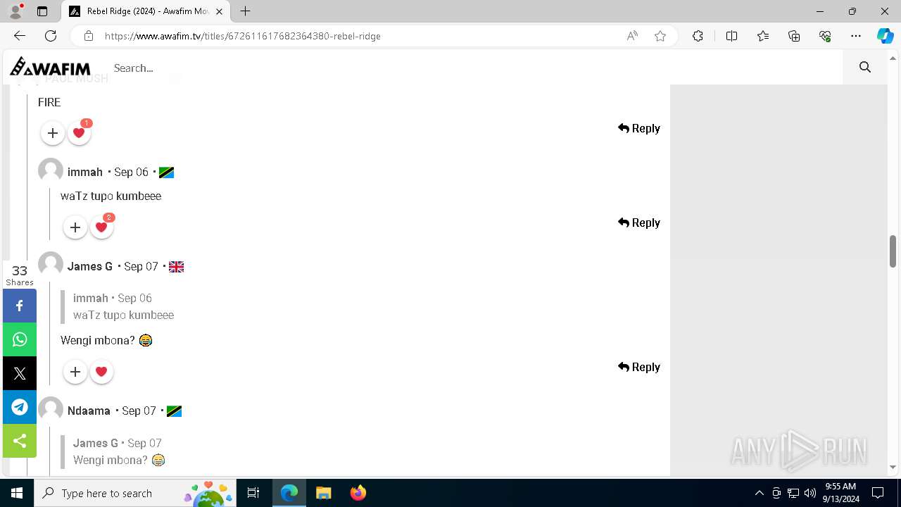Heart immah's waTz tupo kumbeee comment
The width and height of the screenshot is (901, 507).
pos(101,227)
